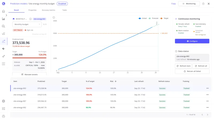The width and height of the screenshot is (214, 120).
Task: Click the Refresh item button
Action: pos(183,66)
